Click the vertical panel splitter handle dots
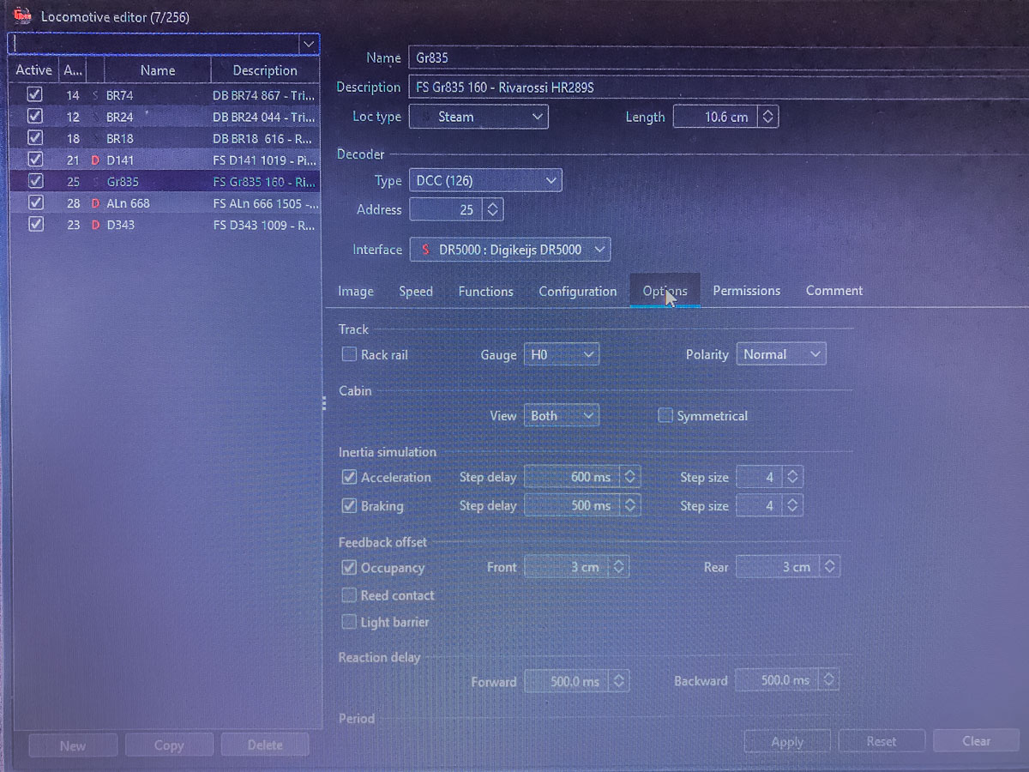1029x772 pixels. pyautogui.click(x=324, y=403)
